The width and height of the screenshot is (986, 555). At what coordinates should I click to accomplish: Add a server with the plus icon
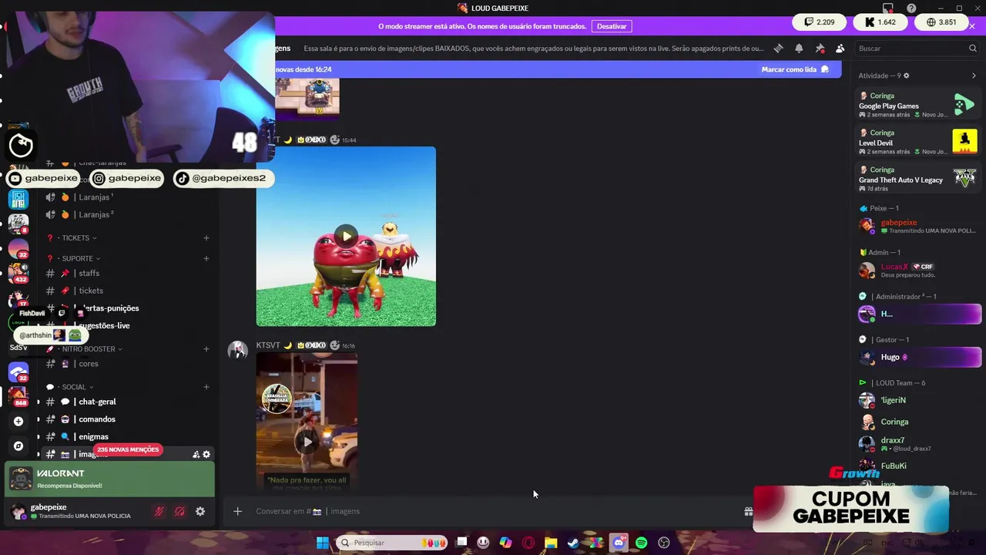coord(18,421)
